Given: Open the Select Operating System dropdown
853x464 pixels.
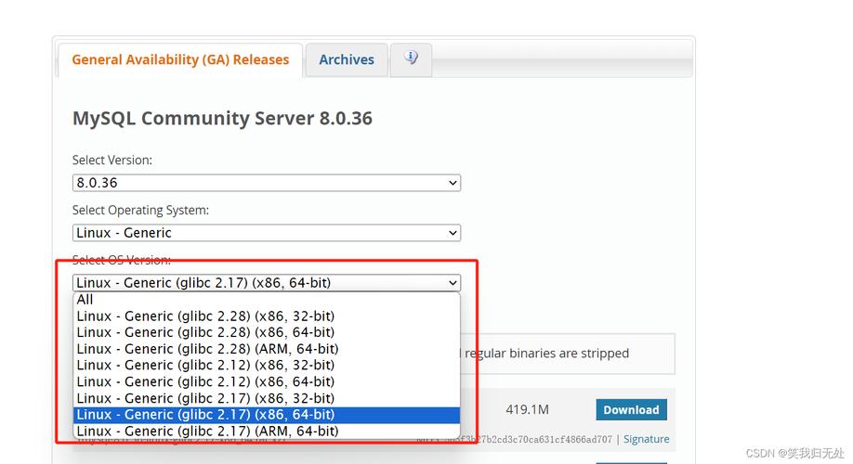Looking at the screenshot, I should 267,233.
